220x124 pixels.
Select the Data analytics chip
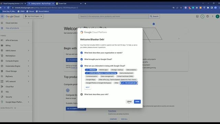pos(131,70)
